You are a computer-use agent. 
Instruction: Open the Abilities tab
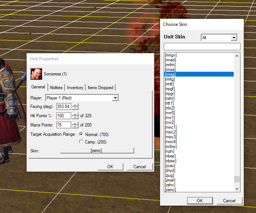click(56, 88)
